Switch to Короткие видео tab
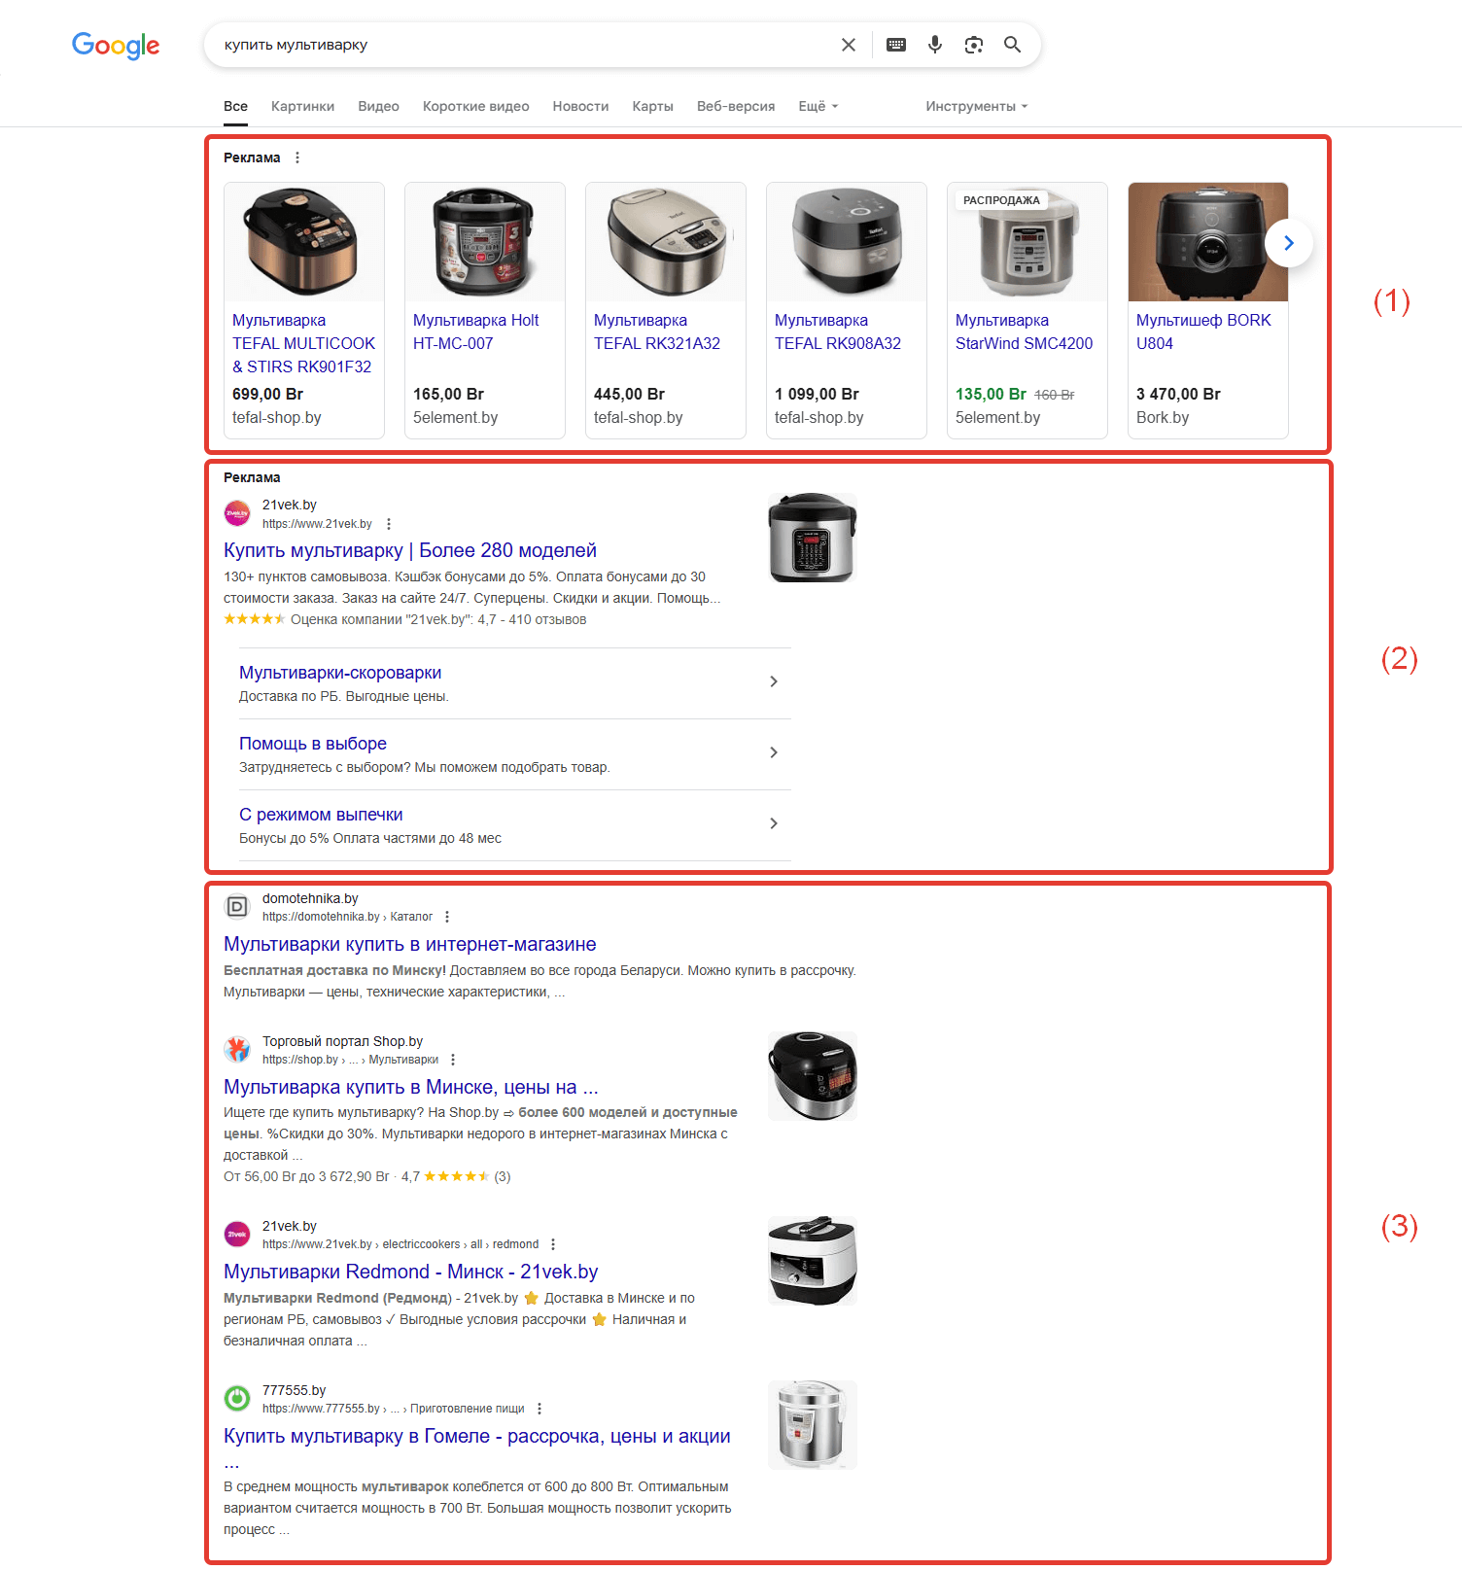Viewport: 1462px width, 1570px height. (475, 106)
